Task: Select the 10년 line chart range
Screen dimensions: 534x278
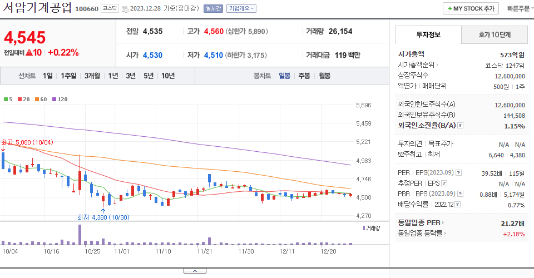Action: [x=168, y=76]
